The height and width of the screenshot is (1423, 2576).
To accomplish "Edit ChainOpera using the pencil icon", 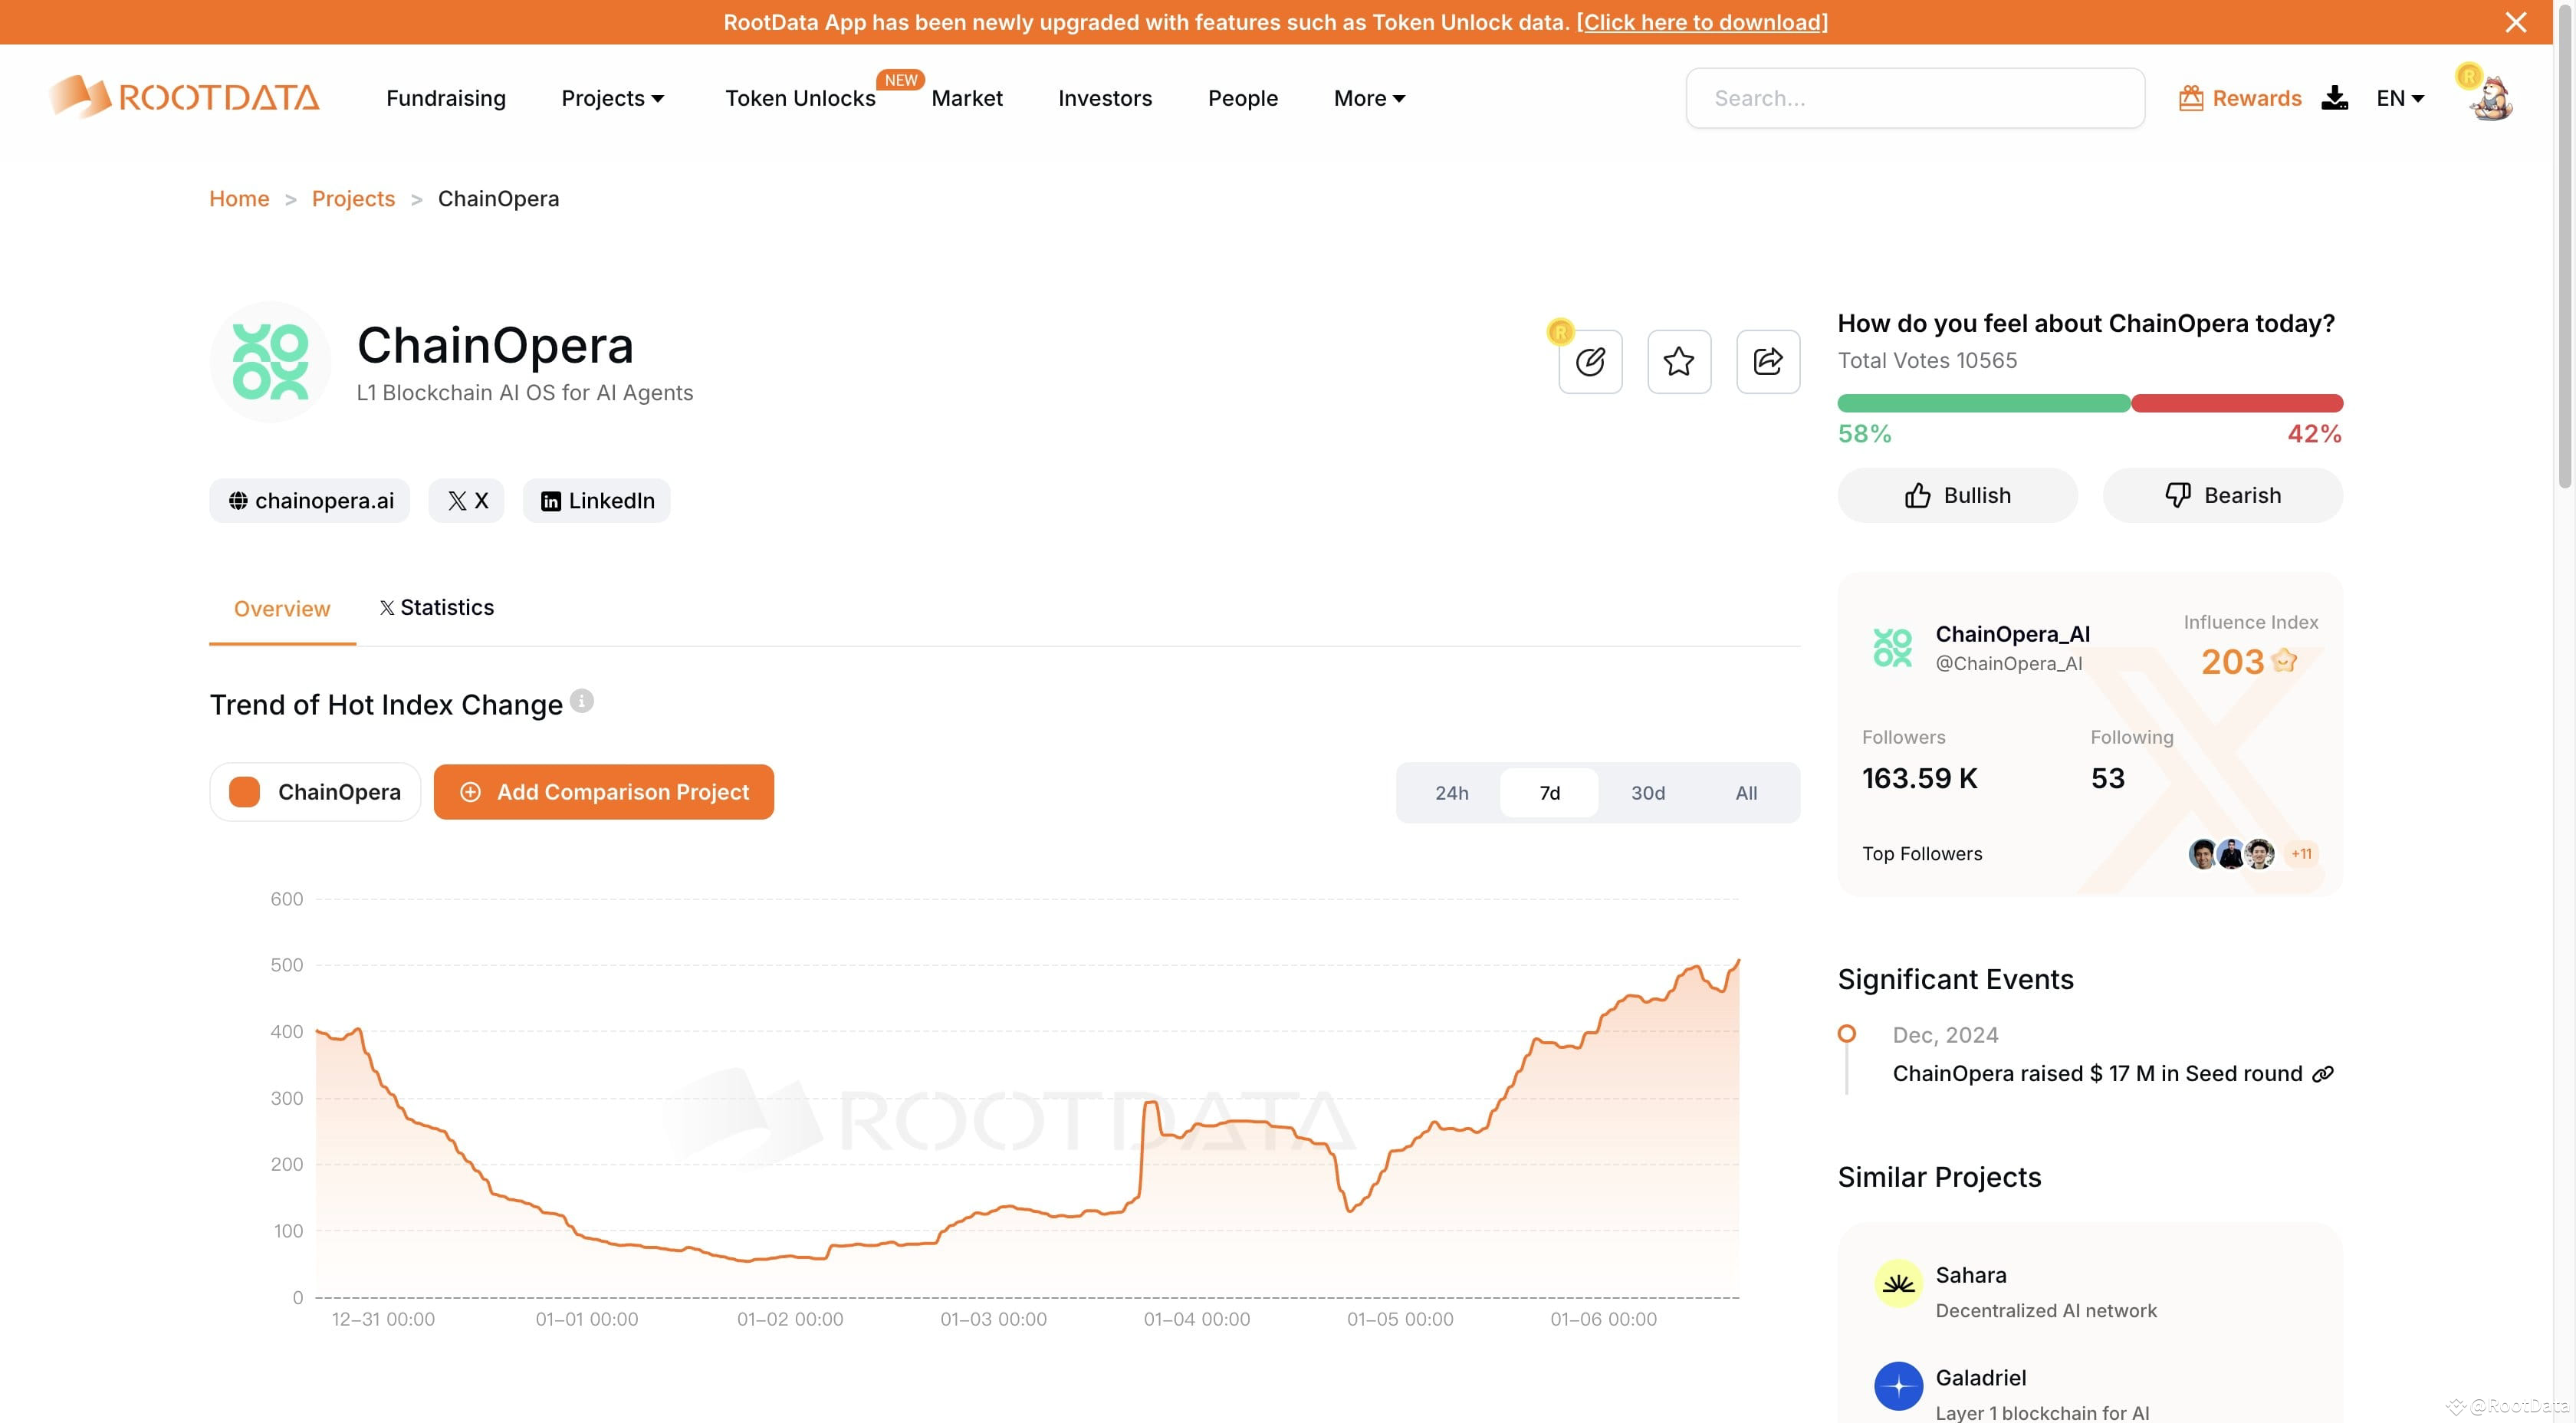I will pyautogui.click(x=1590, y=362).
